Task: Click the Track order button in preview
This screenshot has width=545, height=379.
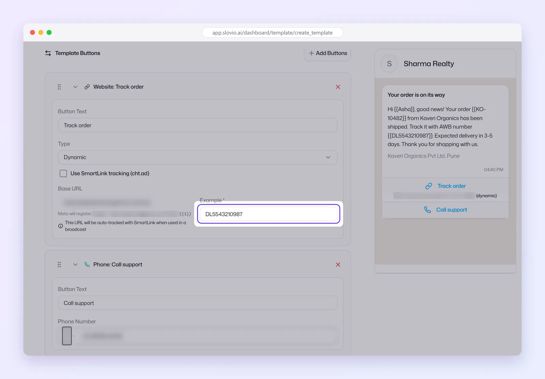Action: [x=445, y=186]
